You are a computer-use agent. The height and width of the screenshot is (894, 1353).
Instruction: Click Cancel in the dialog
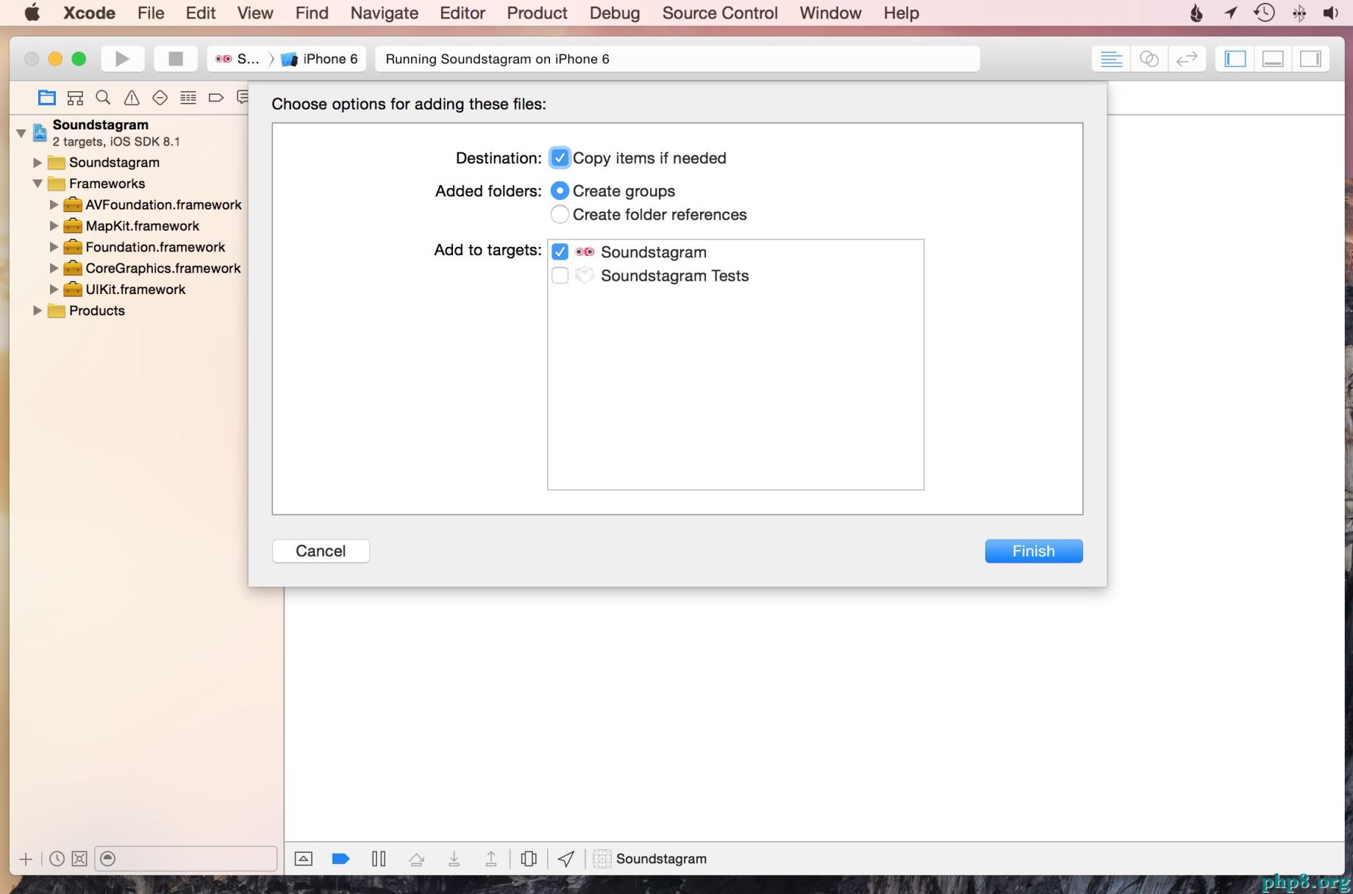point(321,551)
